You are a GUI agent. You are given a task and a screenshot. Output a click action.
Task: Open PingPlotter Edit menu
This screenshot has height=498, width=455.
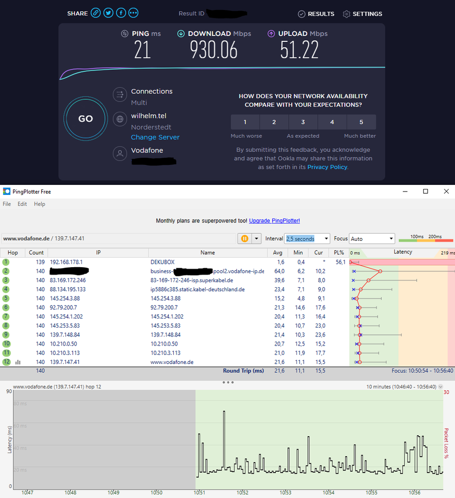[x=22, y=204]
